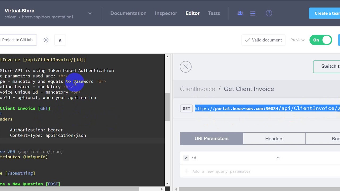Uncheck the id parameter checkbox
This screenshot has height=191, width=340.
(186, 158)
